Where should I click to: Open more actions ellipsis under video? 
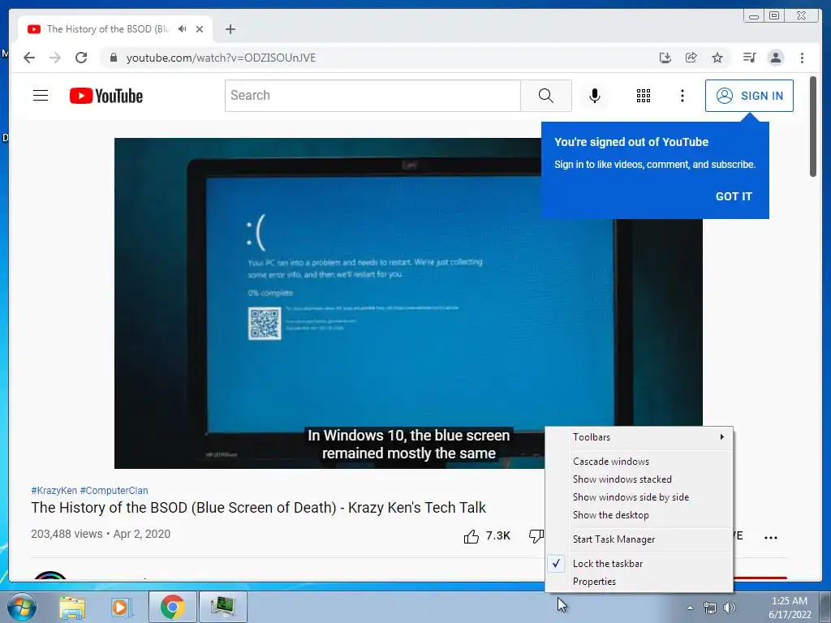tap(771, 537)
